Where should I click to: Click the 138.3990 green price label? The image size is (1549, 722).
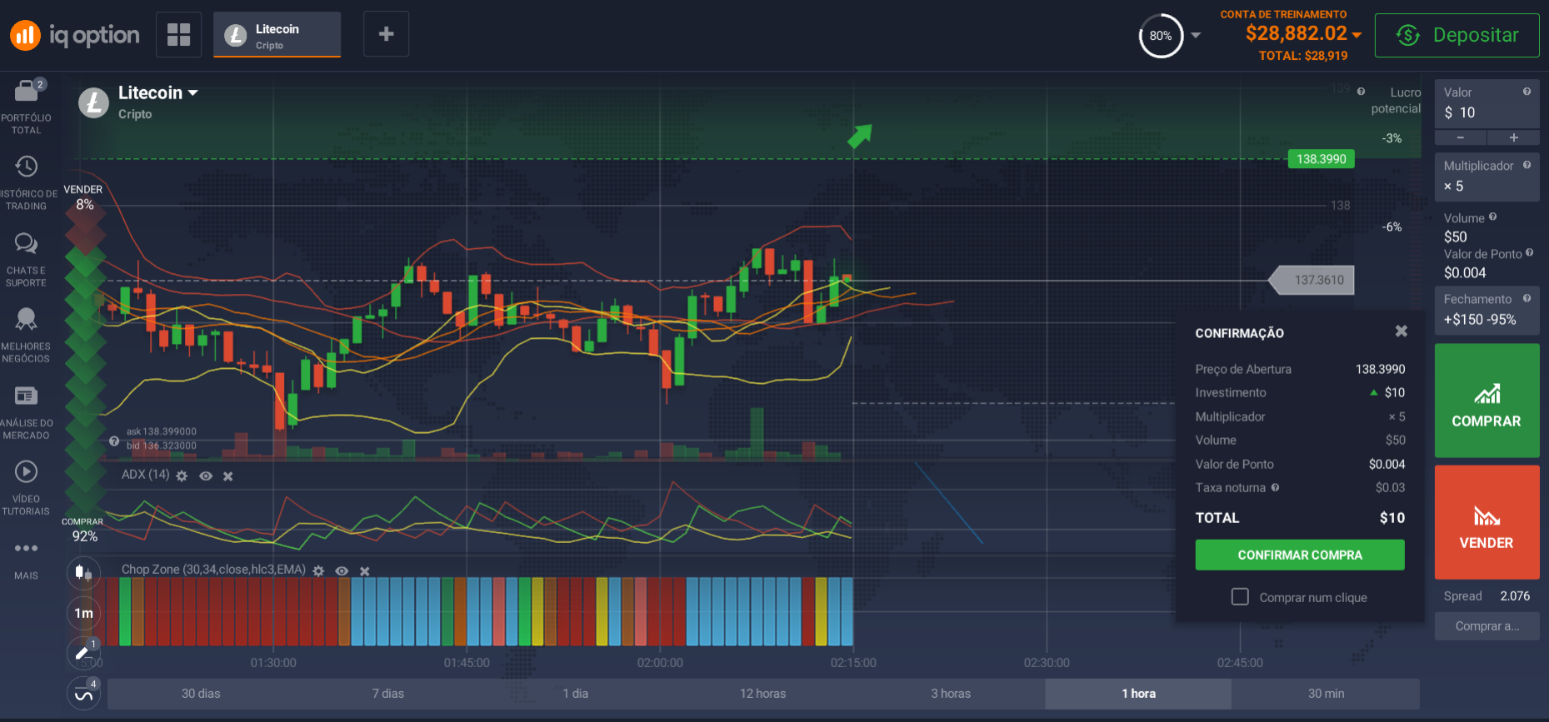point(1322,159)
